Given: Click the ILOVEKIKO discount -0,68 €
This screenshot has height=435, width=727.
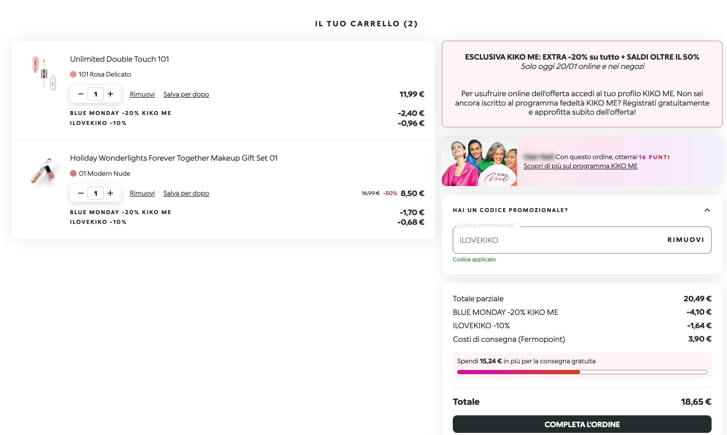Looking at the screenshot, I should click(x=411, y=222).
